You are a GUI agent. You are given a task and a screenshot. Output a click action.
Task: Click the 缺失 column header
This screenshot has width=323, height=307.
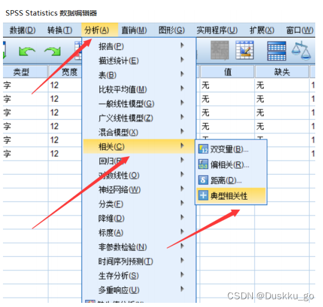coord(282,72)
